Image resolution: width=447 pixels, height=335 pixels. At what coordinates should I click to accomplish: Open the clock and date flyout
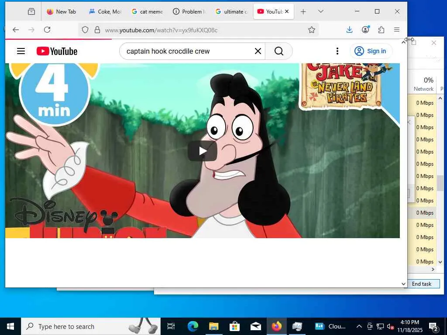tap(409, 326)
